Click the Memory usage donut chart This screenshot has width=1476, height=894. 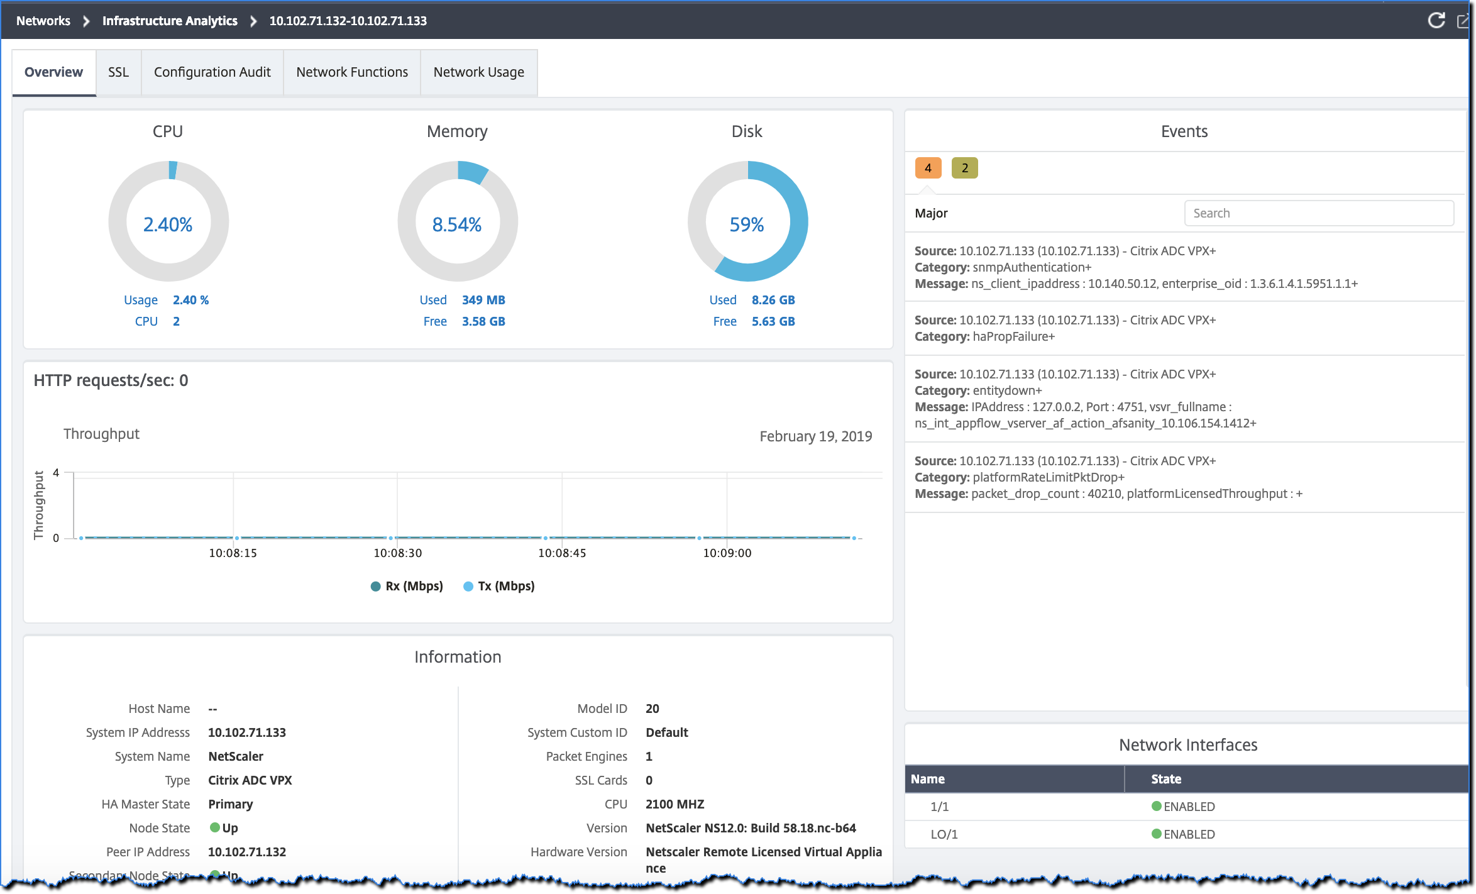[x=457, y=221]
